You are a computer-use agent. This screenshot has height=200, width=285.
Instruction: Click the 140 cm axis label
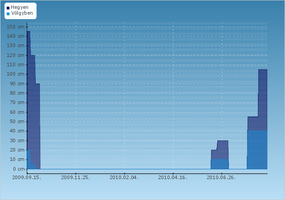click(16, 36)
